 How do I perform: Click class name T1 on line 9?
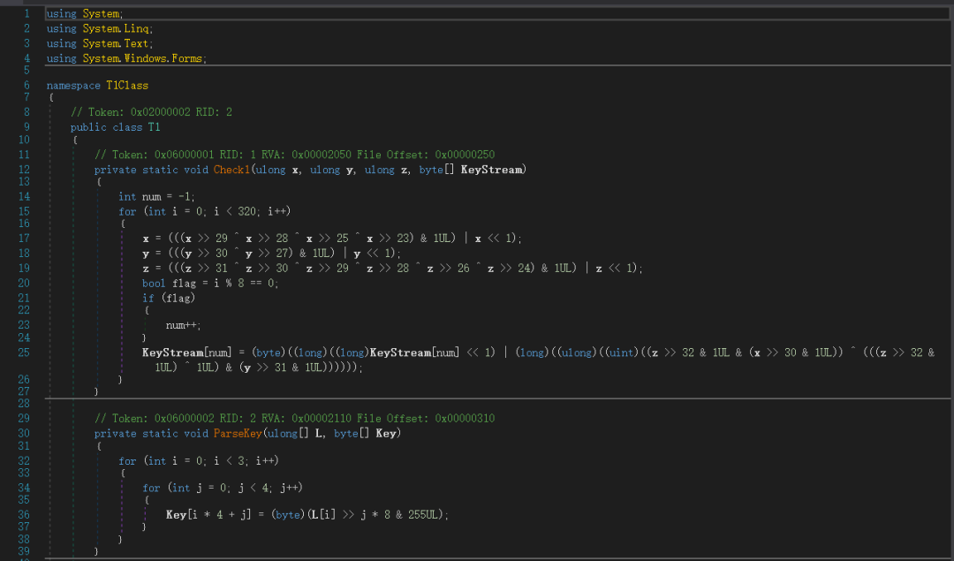tap(154, 127)
